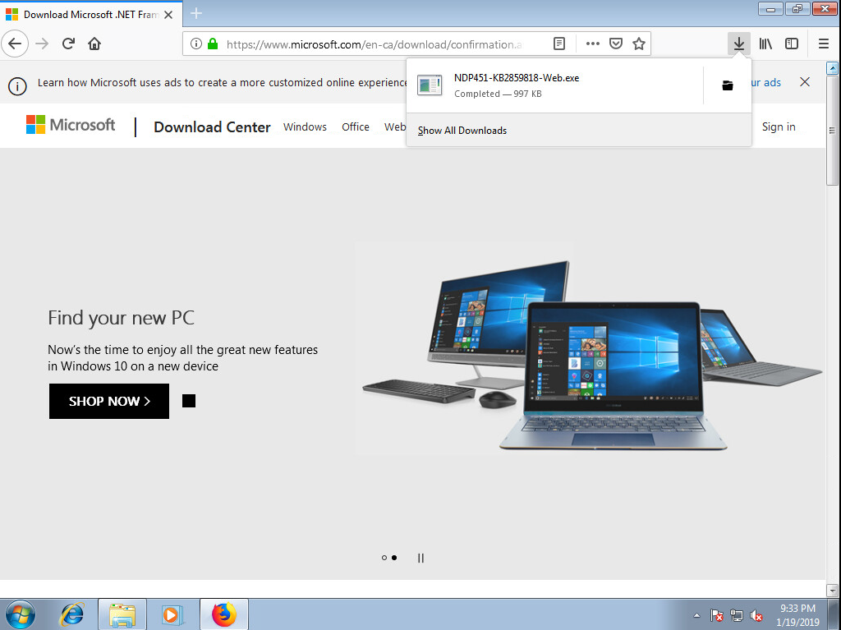This screenshot has height=630, width=841.
Task: Click the page scrollbar down arrow
Action: coord(833,591)
